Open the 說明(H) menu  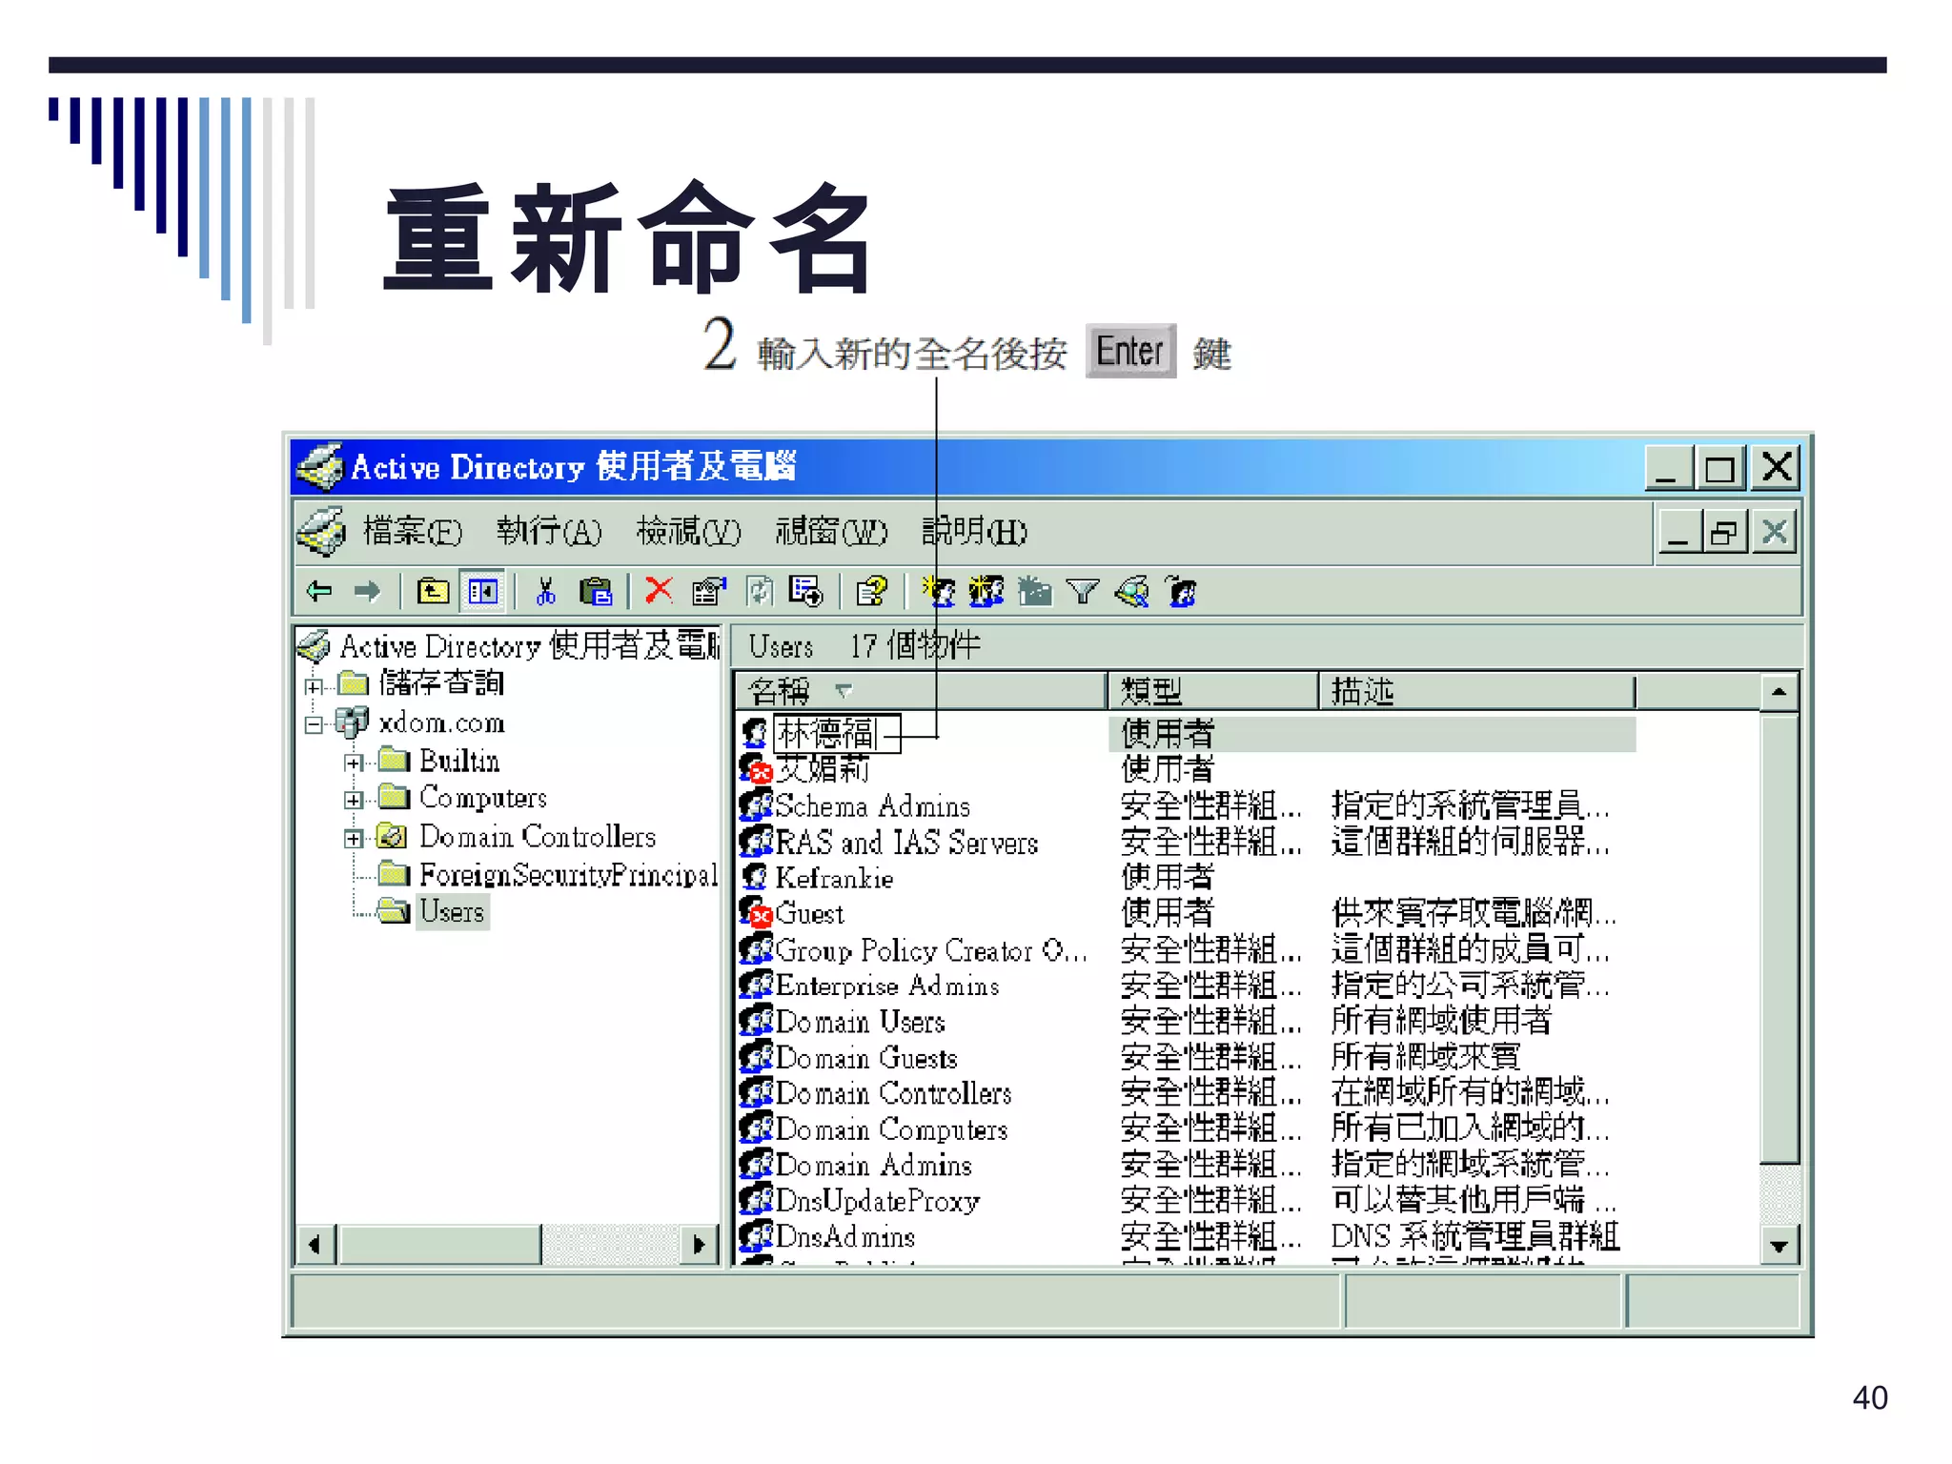[x=974, y=531]
